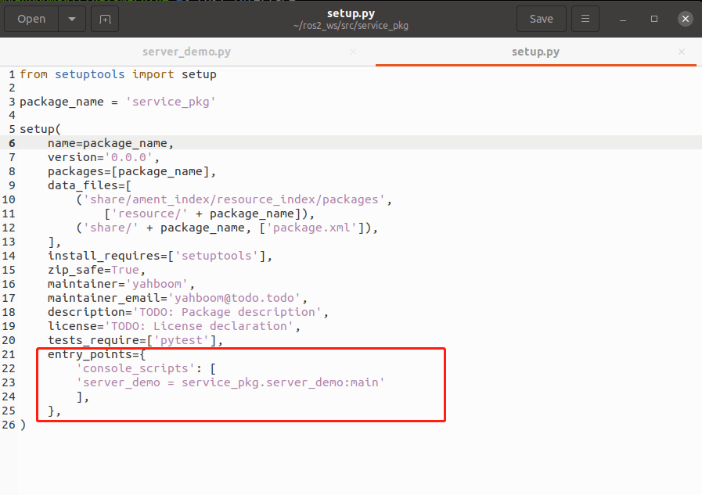Click the Open button in header bar
Viewport: 702px width, 495px height.
tap(31, 19)
